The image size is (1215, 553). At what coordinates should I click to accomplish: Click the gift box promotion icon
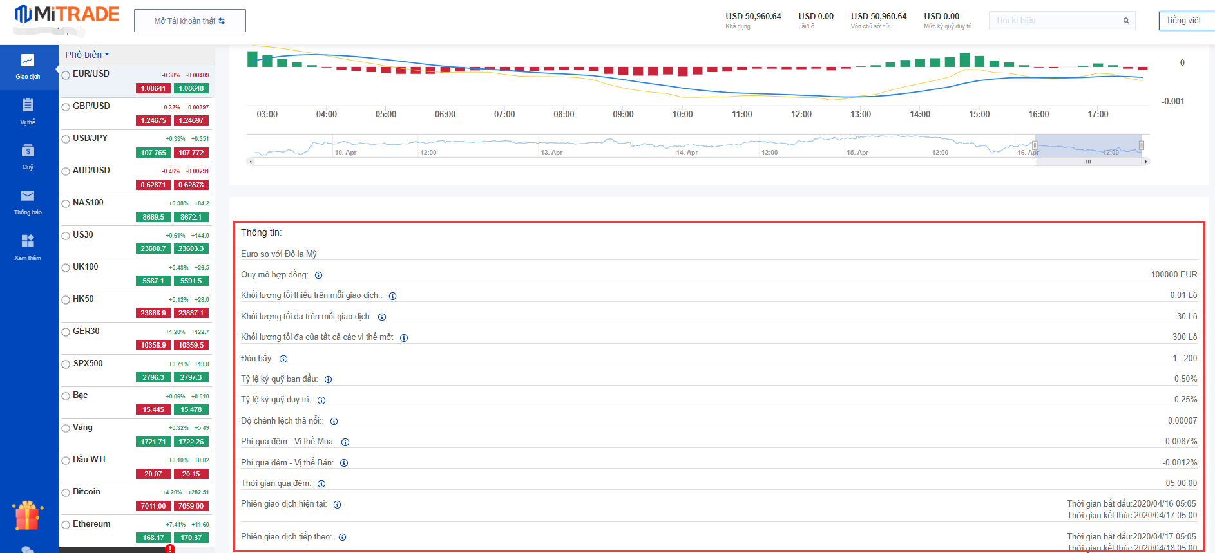coord(27,516)
